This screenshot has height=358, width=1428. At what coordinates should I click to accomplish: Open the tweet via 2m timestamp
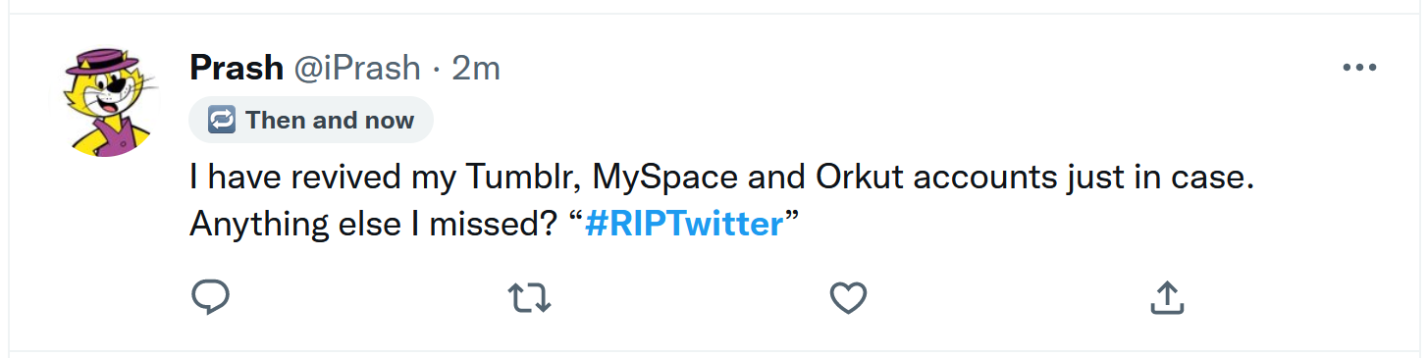pyautogui.click(x=475, y=68)
